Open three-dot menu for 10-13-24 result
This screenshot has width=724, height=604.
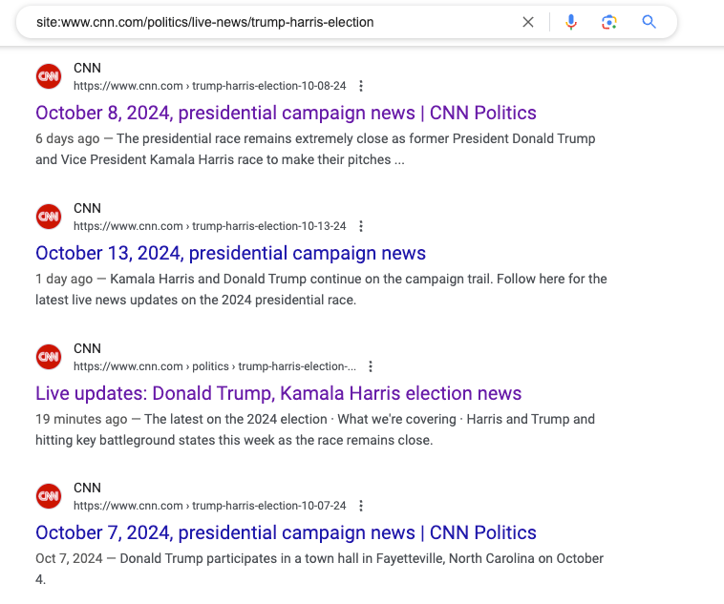361,226
